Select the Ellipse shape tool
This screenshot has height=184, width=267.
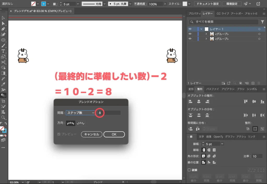(3, 40)
